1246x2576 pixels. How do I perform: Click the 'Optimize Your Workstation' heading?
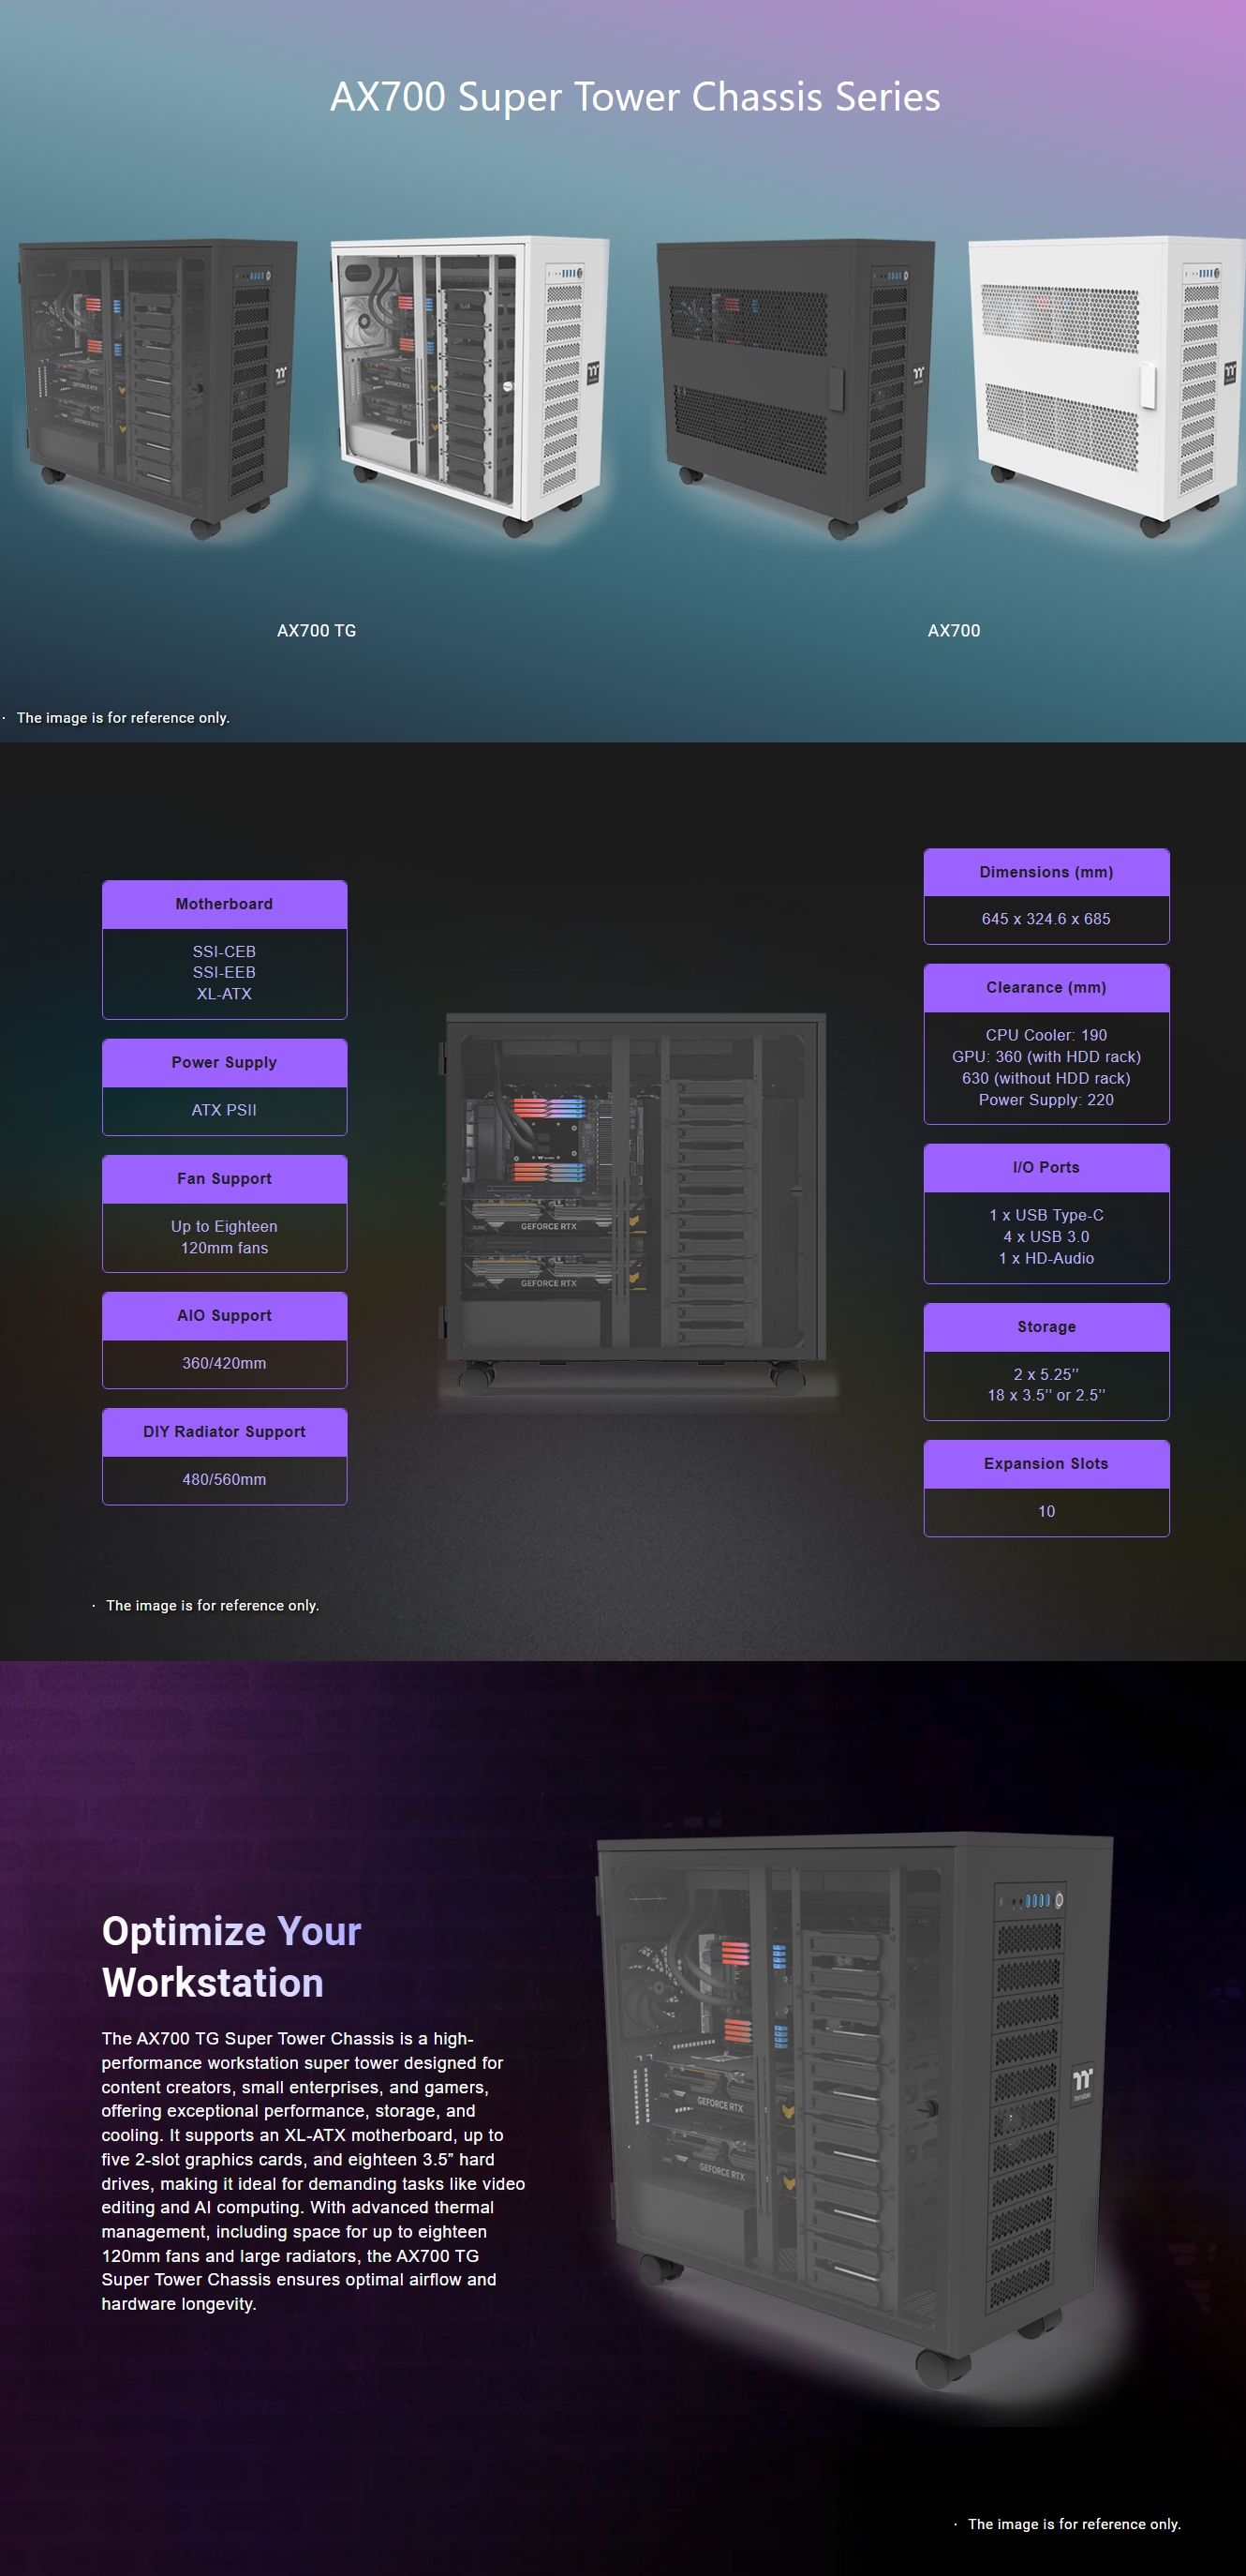pos(231,1957)
